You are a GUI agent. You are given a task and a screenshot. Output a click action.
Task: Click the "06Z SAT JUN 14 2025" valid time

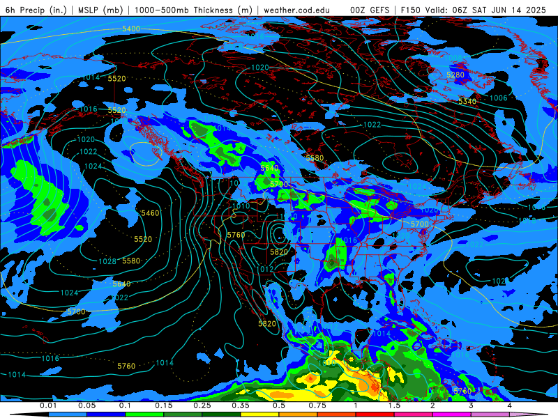click(499, 10)
